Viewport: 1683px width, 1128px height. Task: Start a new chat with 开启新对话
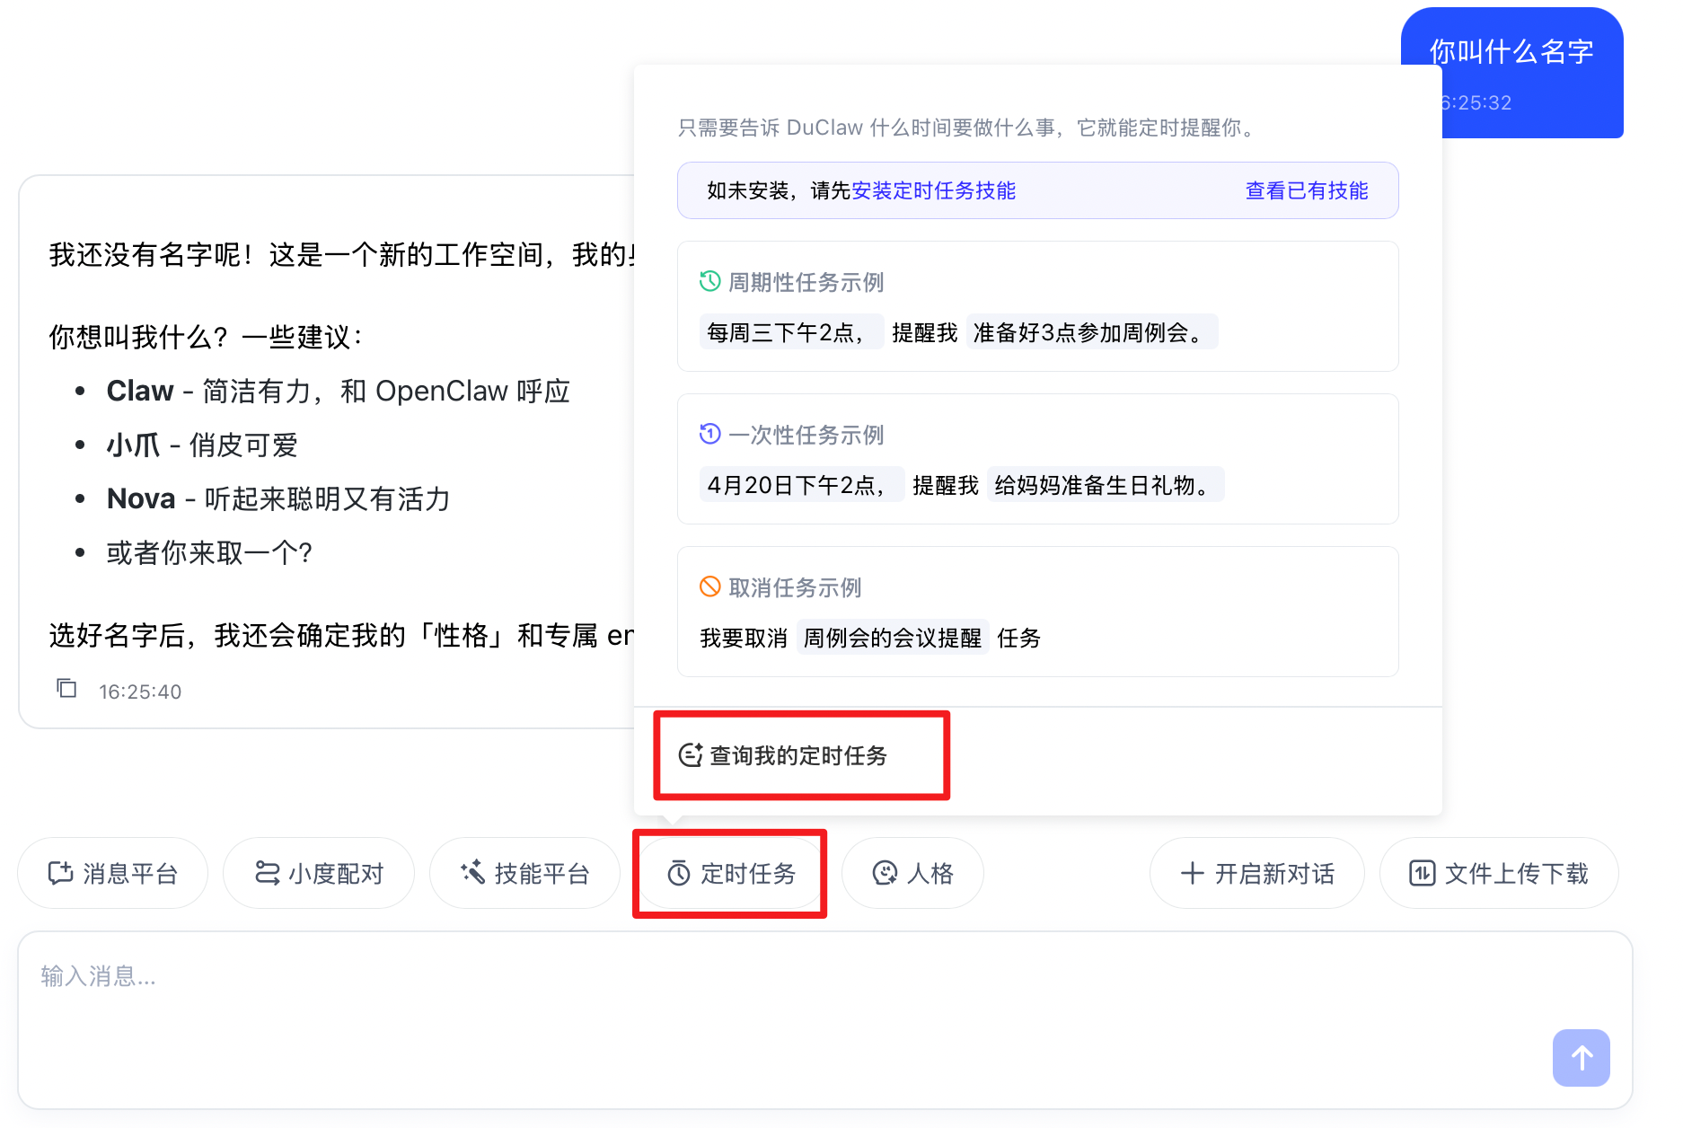pyautogui.click(x=1256, y=874)
